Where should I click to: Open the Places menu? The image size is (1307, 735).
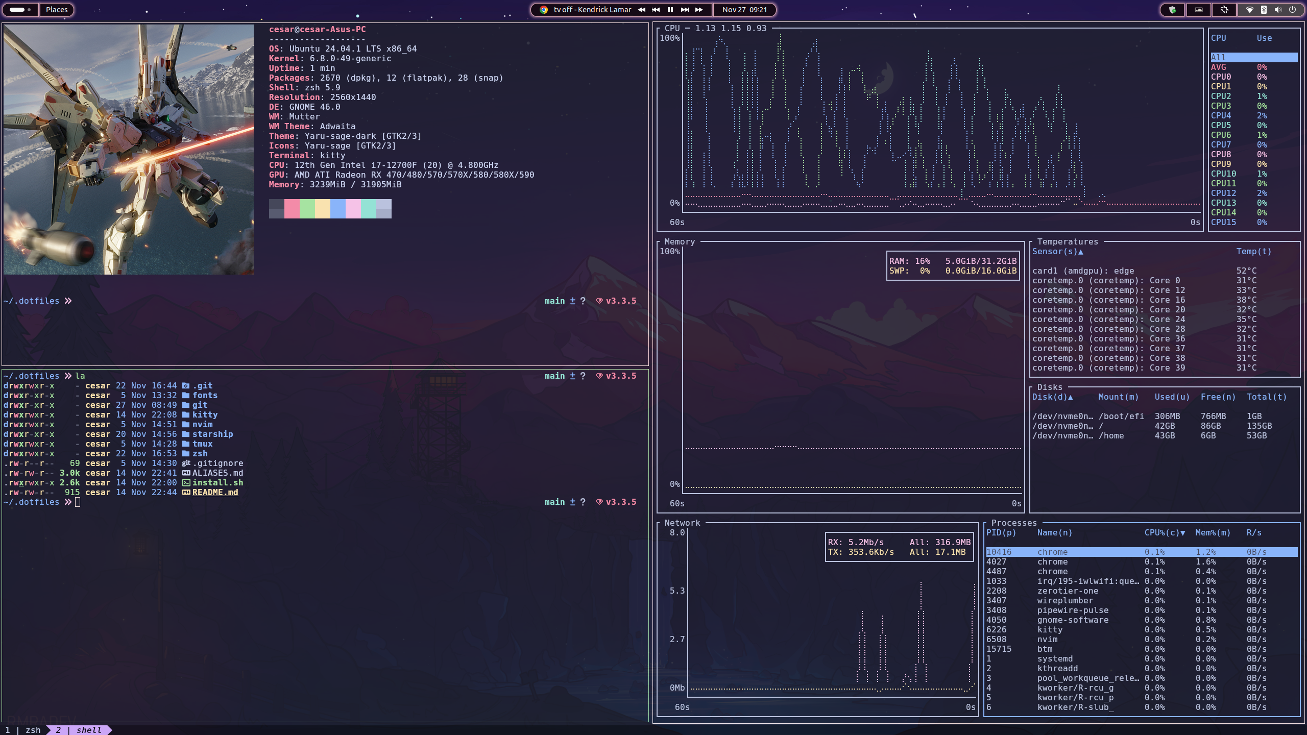(57, 10)
